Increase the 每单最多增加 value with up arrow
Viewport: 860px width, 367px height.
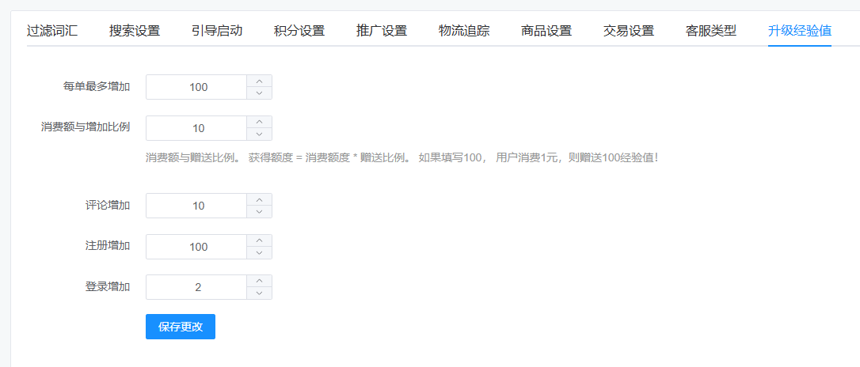260,81
